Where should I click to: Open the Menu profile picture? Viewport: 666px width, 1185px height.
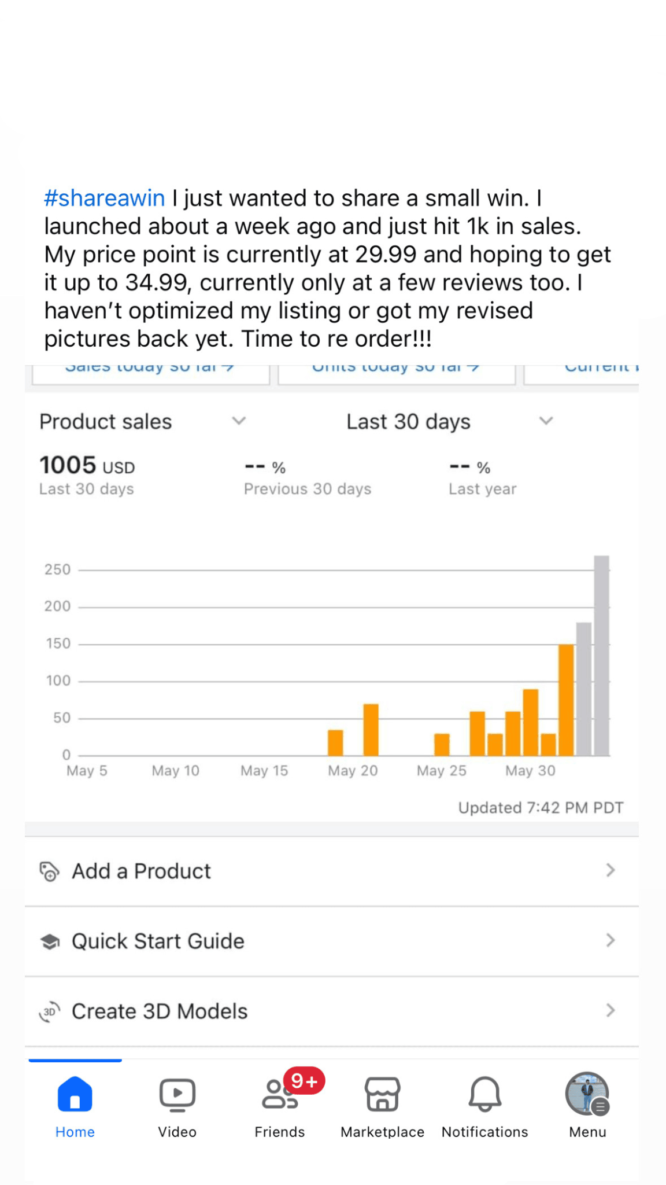point(587,1094)
